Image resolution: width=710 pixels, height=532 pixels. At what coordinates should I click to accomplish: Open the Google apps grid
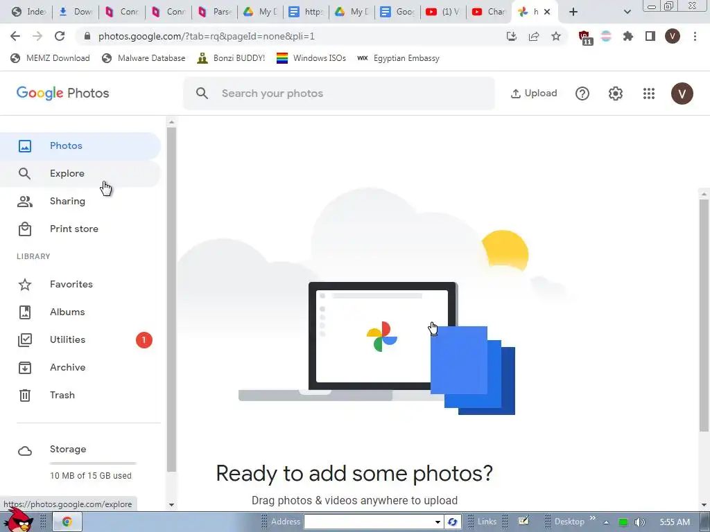[x=649, y=94]
